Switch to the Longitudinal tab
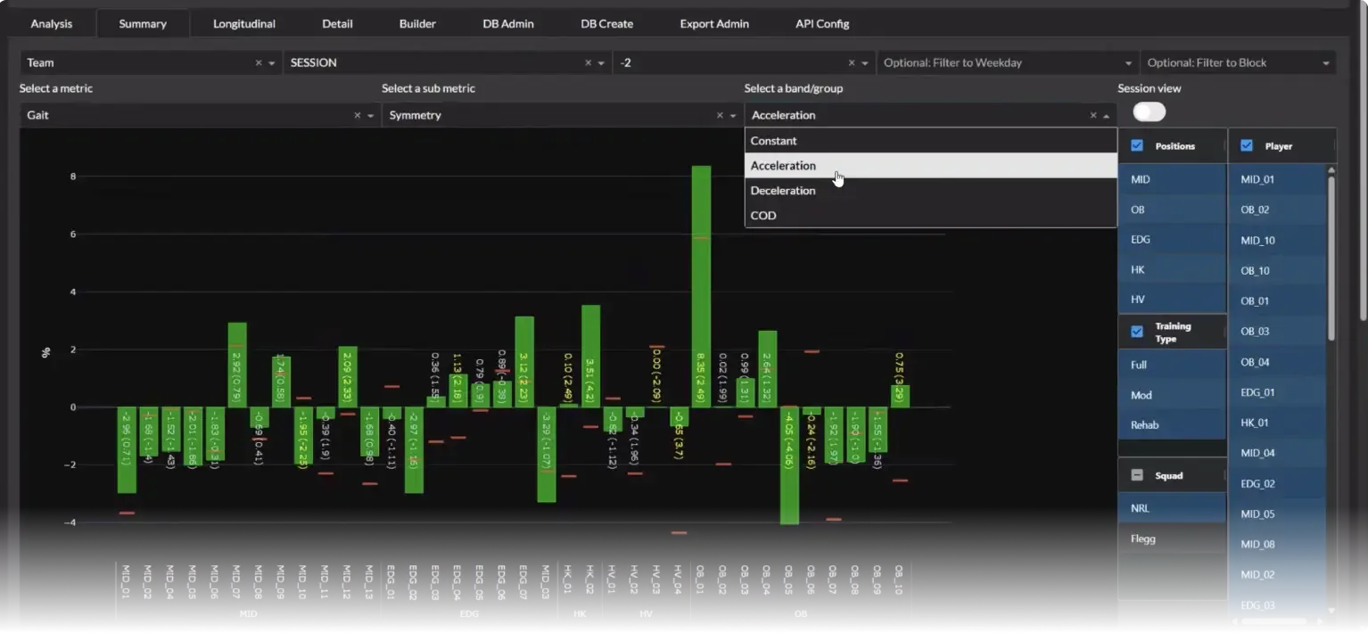Screen dimensions: 1368x633 (243, 23)
